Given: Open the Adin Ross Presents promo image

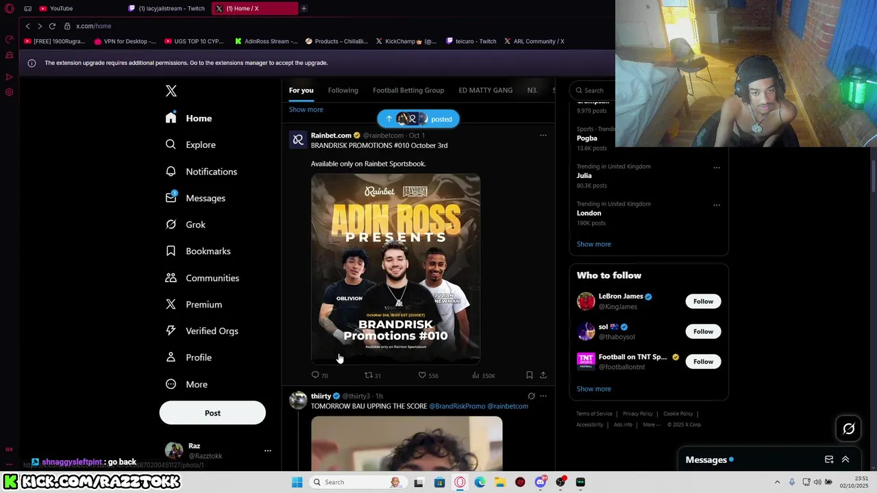Looking at the screenshot, I should tap(395, 268).
